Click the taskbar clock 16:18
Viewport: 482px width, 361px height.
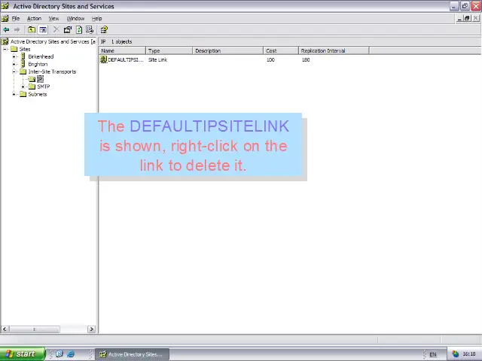pos(469,354)
